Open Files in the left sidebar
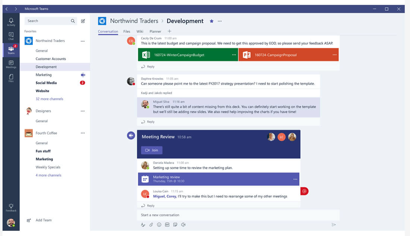Screen dimensions: 410x236 [11, 78]
